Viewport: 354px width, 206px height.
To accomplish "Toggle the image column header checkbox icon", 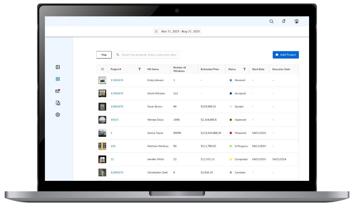I will pos(102,69).
